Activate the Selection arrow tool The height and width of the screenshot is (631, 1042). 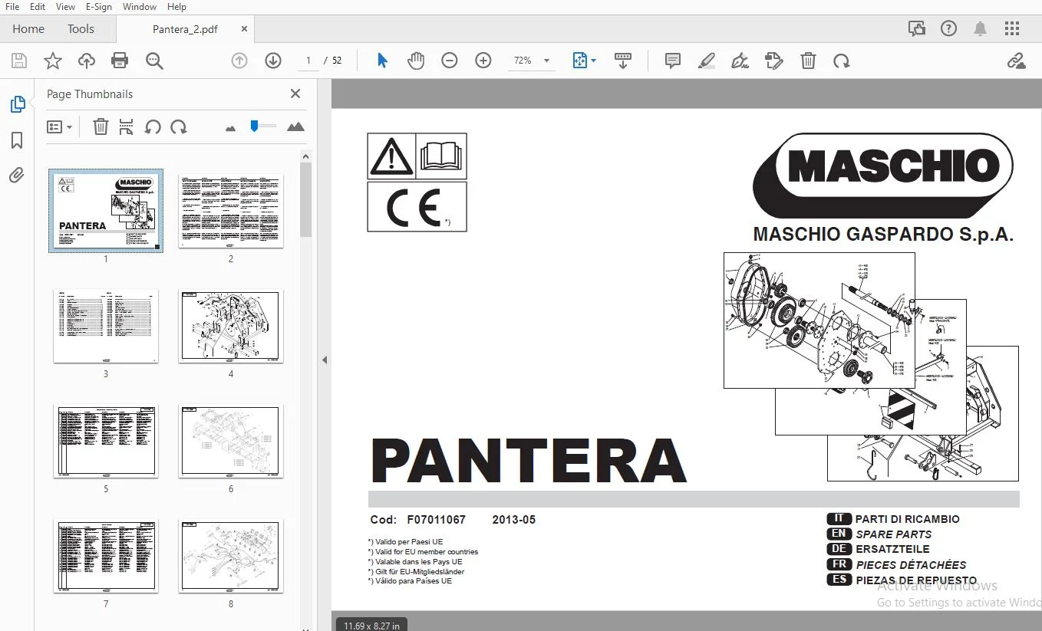pos(382,61)
